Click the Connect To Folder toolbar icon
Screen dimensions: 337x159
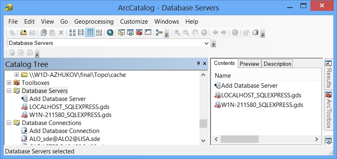(23, 32)
